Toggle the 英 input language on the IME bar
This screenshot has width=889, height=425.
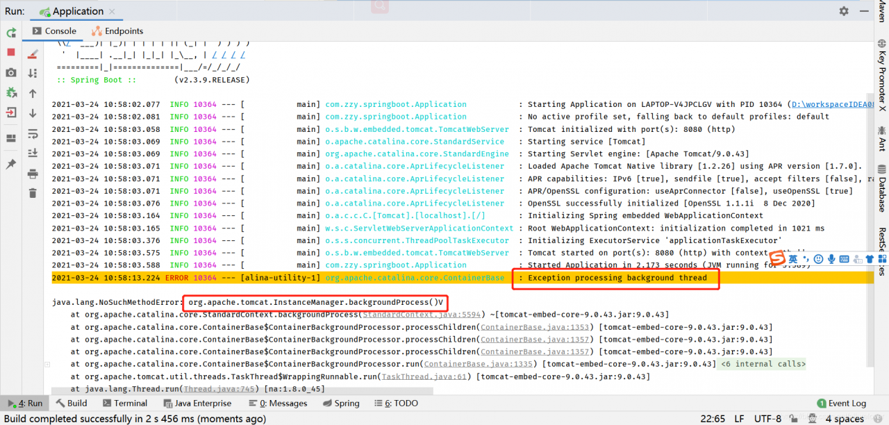pos(792,259)
